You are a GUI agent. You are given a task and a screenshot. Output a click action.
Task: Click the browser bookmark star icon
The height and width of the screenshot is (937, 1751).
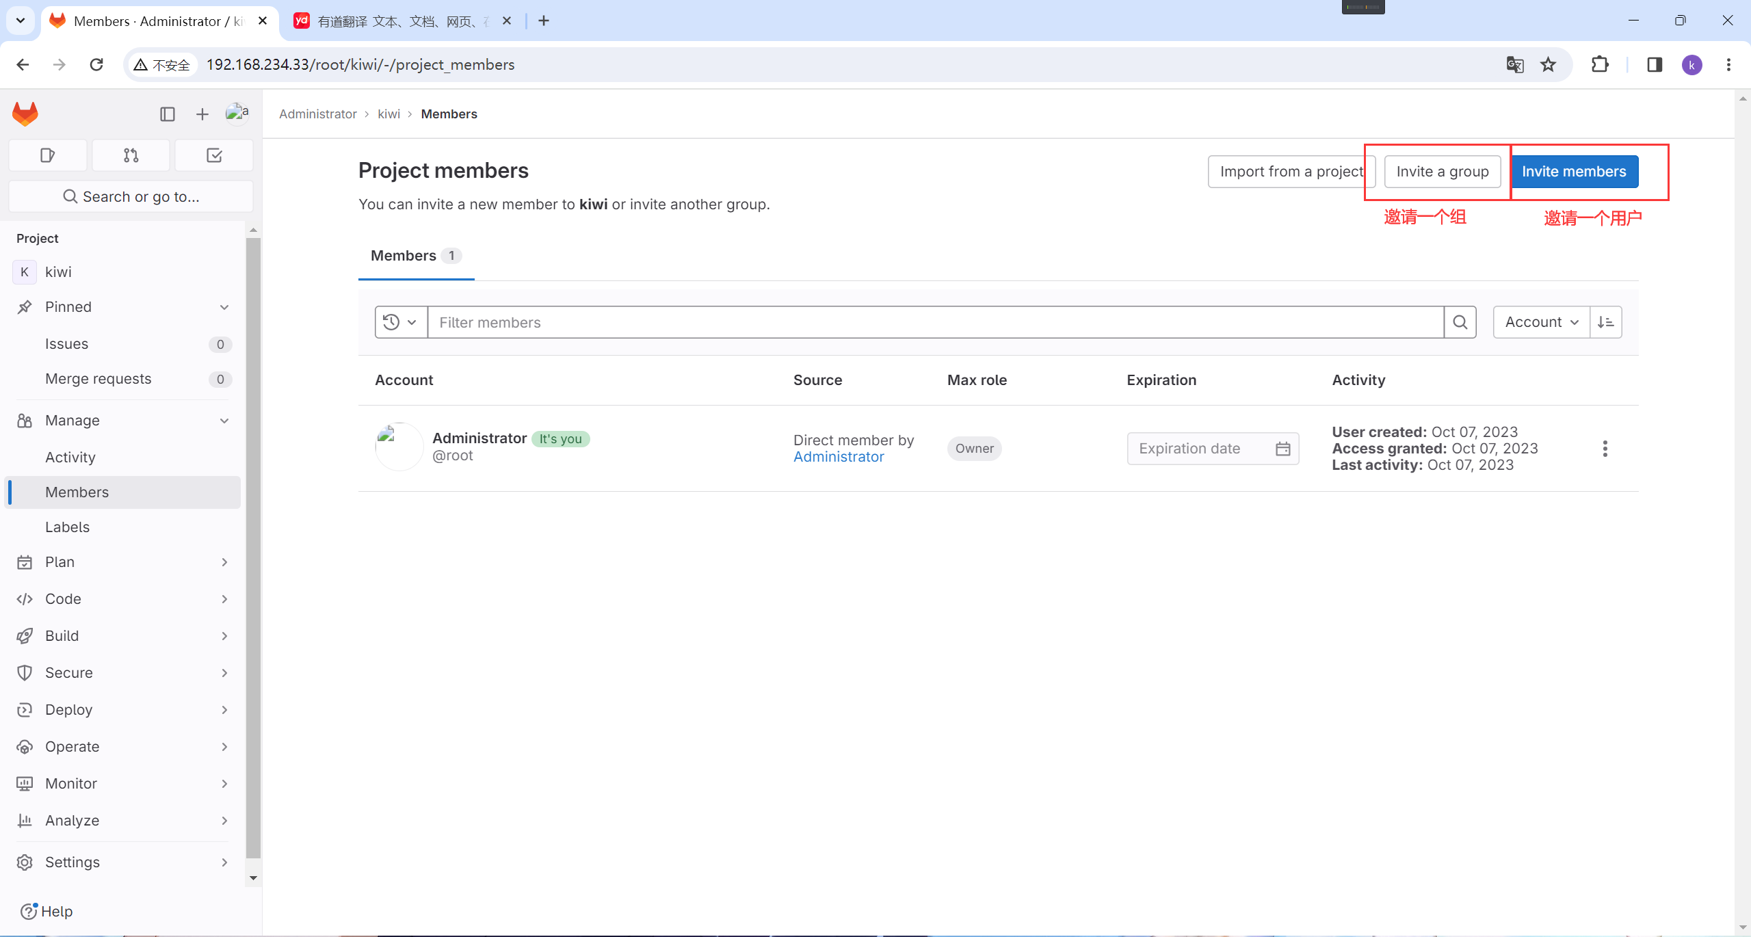pos(1548,64)
